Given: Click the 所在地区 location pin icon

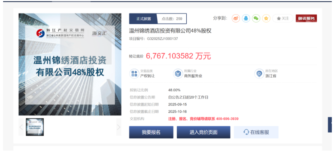Looking at the screenshot, I should [x=259, y=73].
